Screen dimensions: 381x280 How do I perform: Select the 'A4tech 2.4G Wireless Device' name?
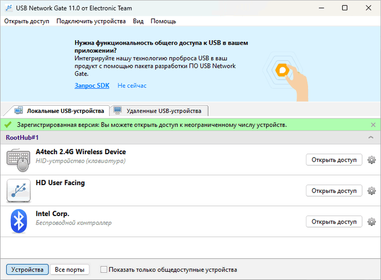(81, 152)
